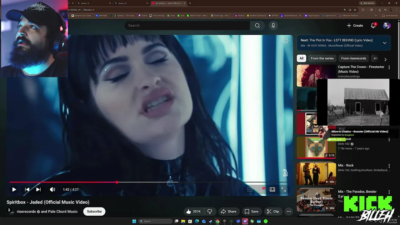Show more filter chips with arrow
Viewport: 400px width, 225px height.
coord(385,59)
